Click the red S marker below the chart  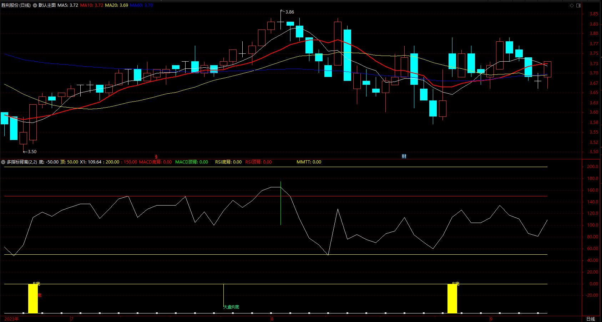coord(156,157)
